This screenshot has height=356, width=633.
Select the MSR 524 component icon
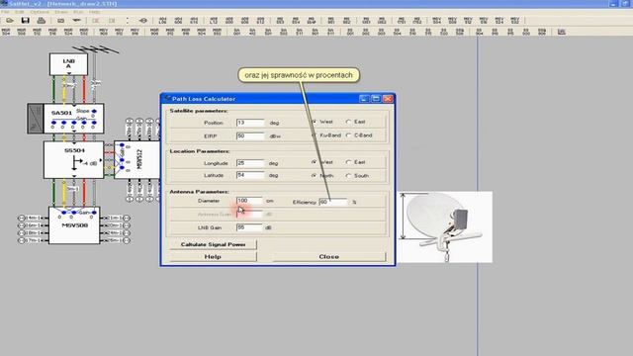point(68,32)
